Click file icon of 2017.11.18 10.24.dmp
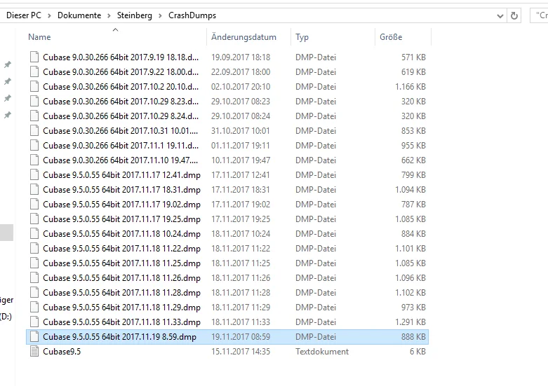 [34, 233]
